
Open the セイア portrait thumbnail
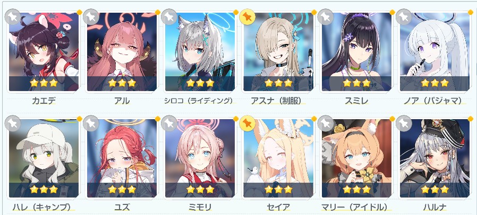pos(278,158)
